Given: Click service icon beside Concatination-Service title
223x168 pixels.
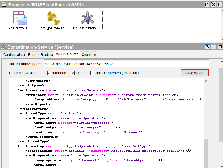Looking at the screenshot, I should click(x=4, y=47).
